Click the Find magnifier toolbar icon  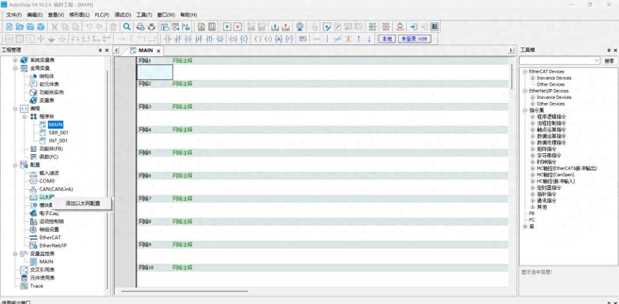tap(127, 27)
